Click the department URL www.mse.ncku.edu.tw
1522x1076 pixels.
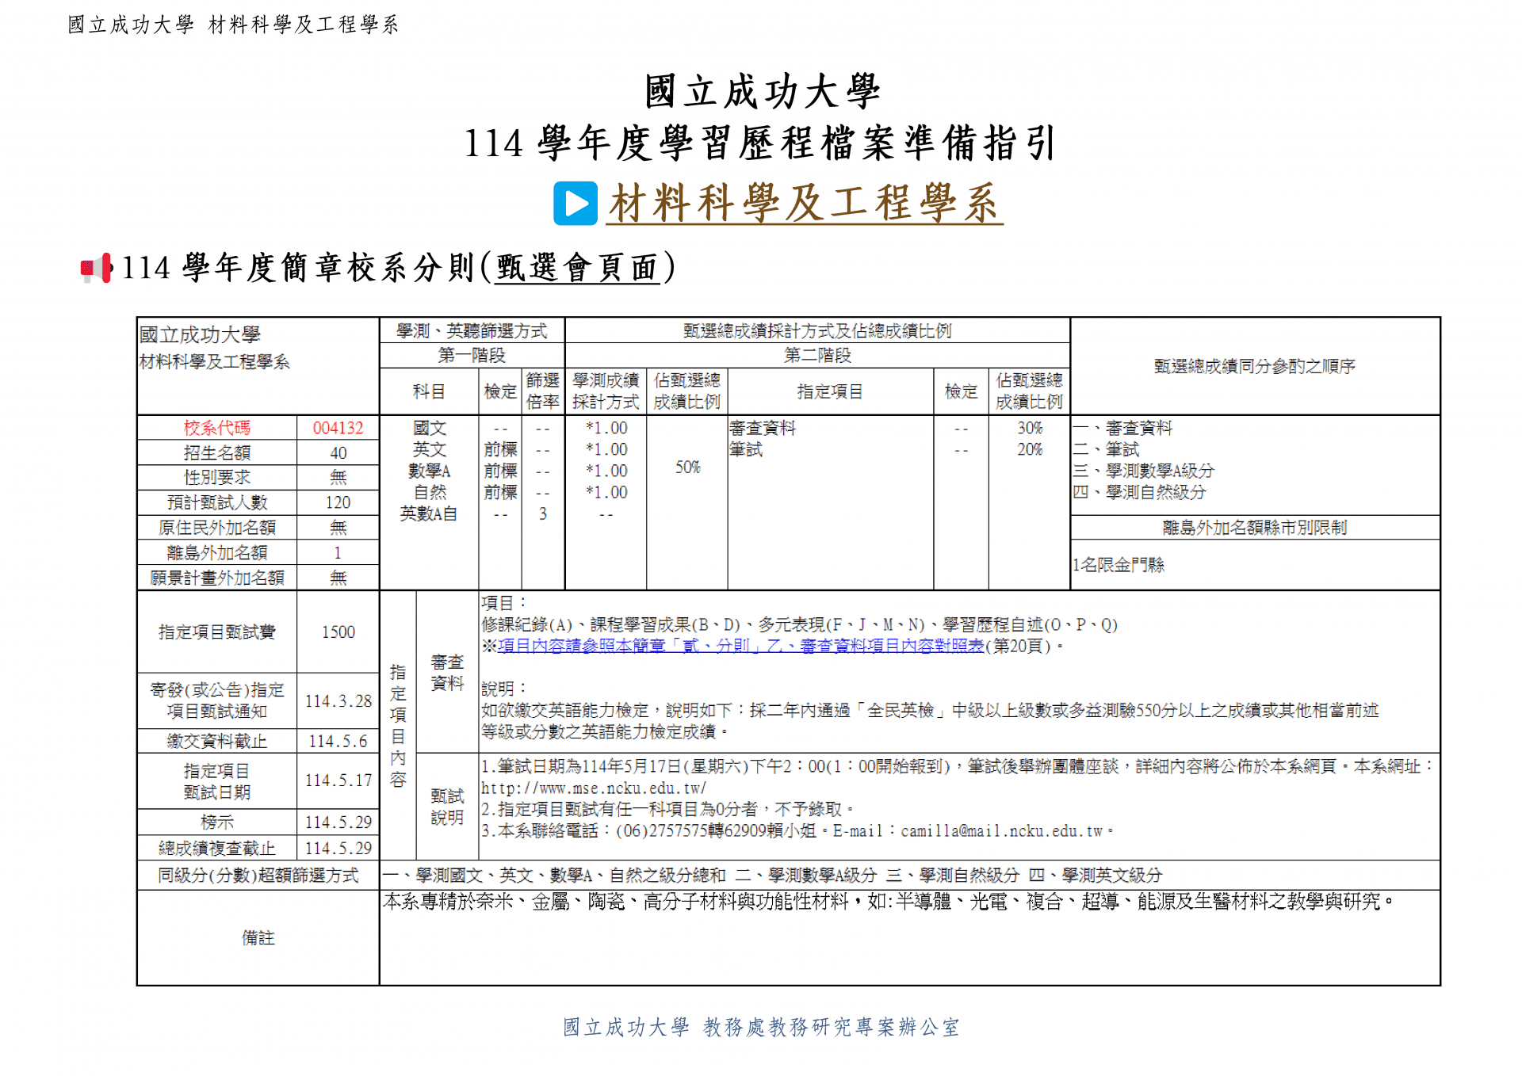(593, 788)
